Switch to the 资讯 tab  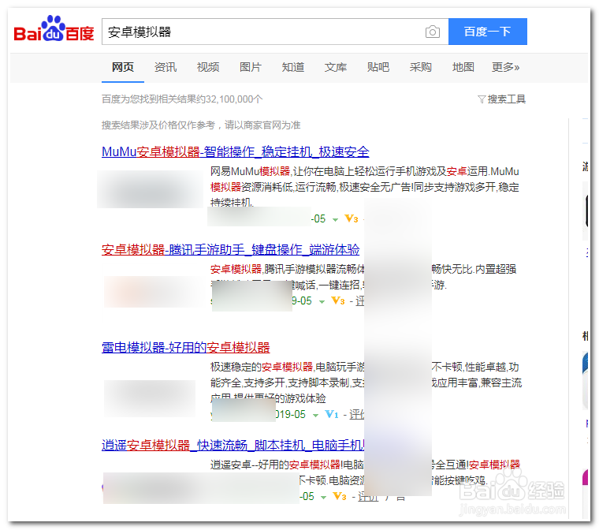point(166,67)
